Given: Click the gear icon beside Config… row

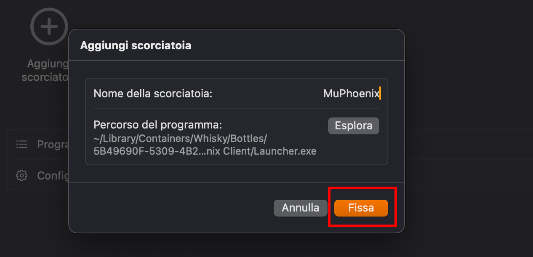Looking at the screenshot, I should tap(21, 175).
